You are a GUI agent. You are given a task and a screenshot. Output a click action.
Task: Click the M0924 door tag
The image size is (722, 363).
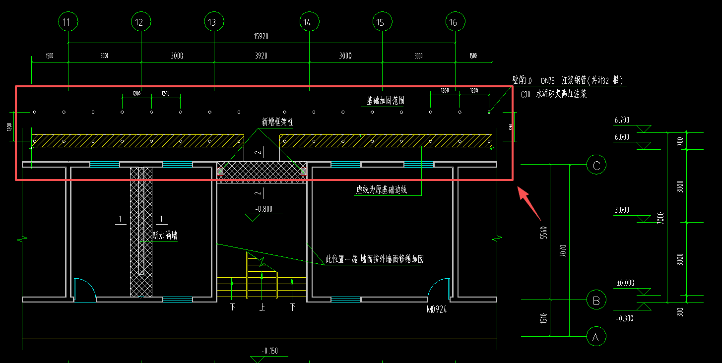pyautogui.click(x=439, y=309)
